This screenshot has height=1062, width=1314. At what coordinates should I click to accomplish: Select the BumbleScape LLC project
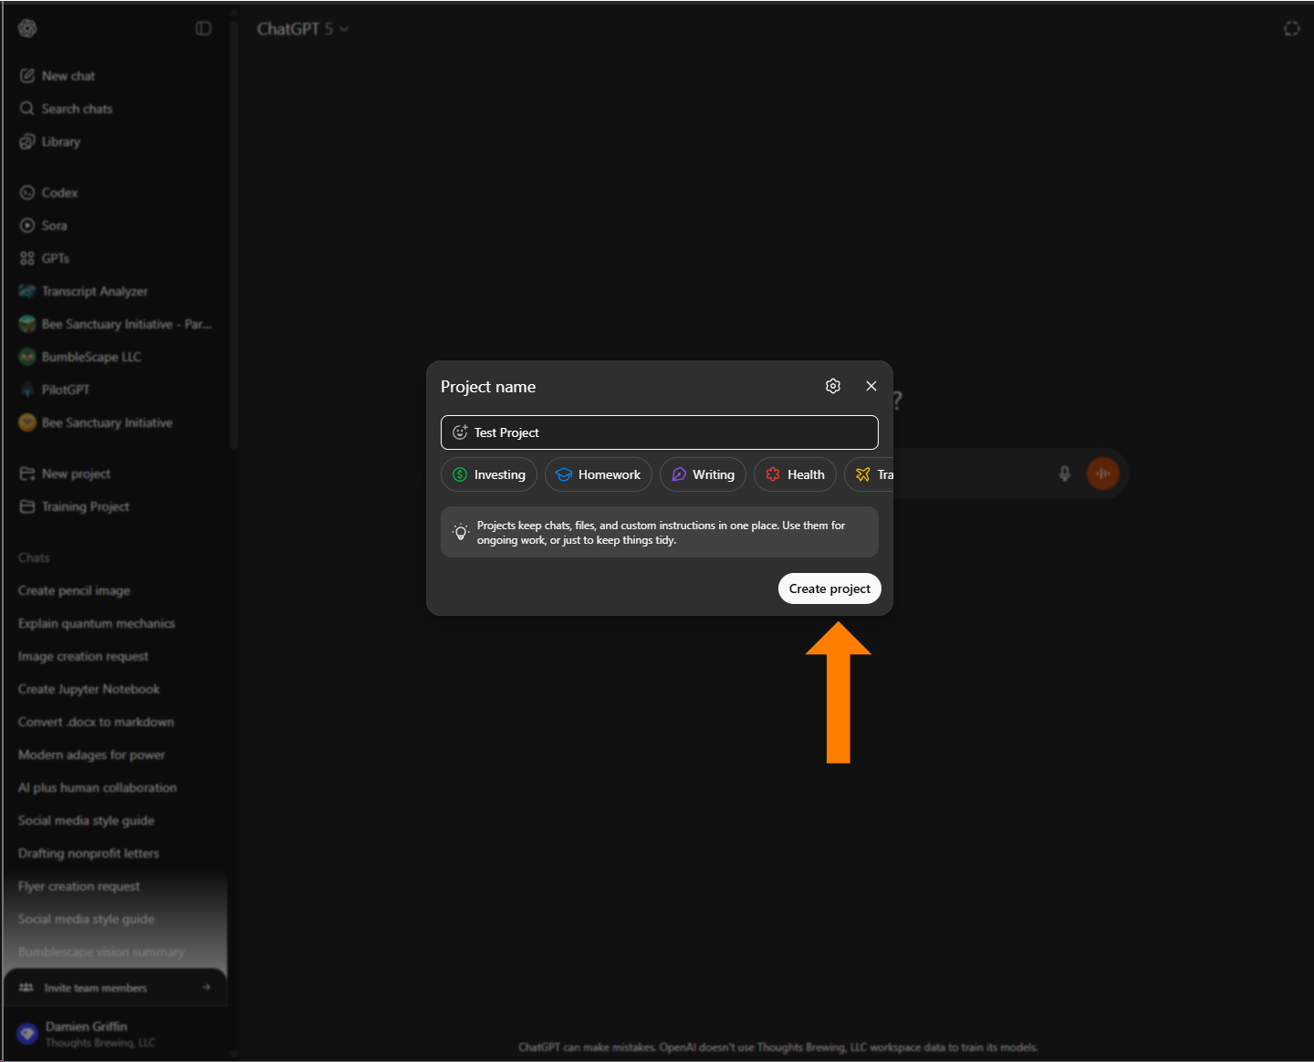89,357
